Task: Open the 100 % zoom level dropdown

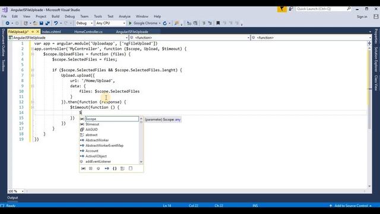Action: [x=16, y=191]
